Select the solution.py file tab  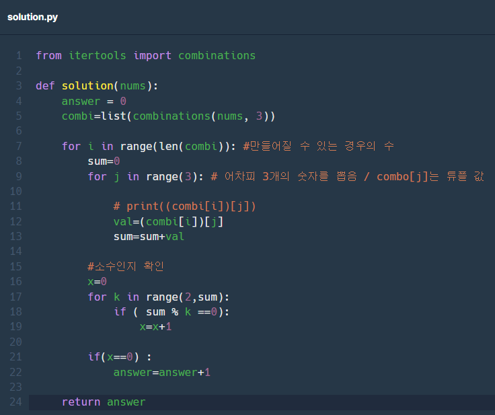click(x=32, y=17)
